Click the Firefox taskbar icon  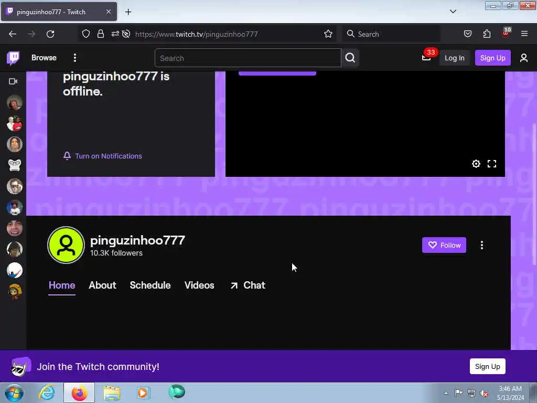pos(79,393)
